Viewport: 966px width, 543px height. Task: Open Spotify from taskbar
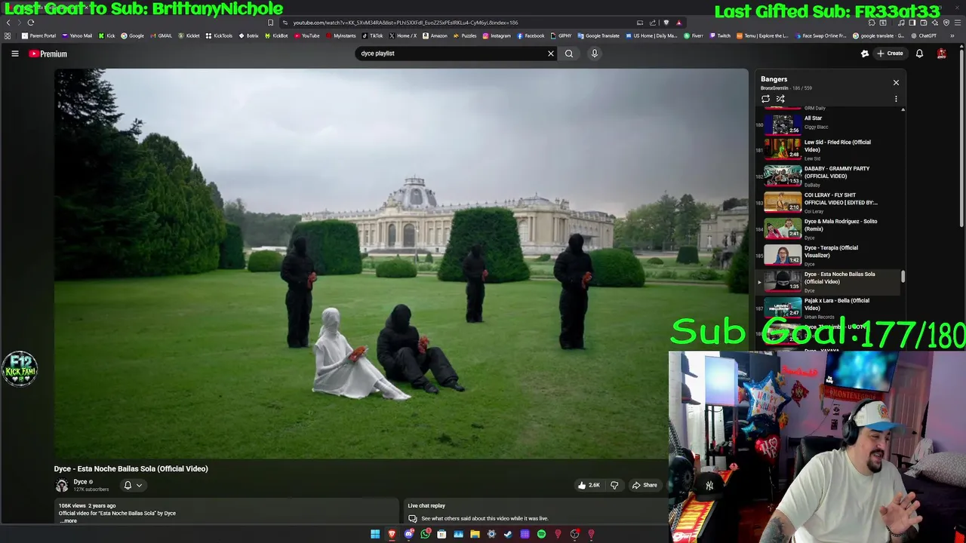pyautogui.click(x=541, y=534)
